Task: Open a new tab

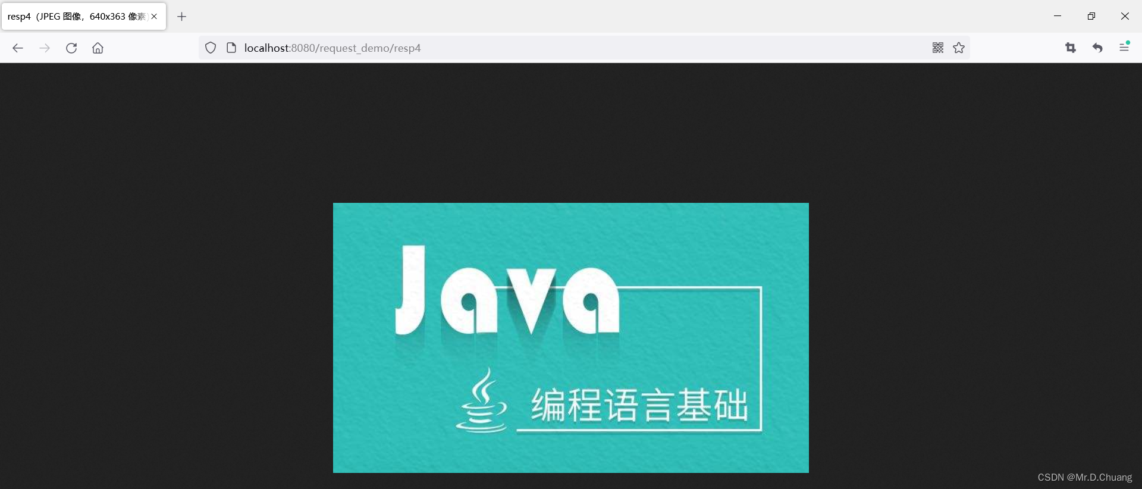Action: click(x=182, y=17)
